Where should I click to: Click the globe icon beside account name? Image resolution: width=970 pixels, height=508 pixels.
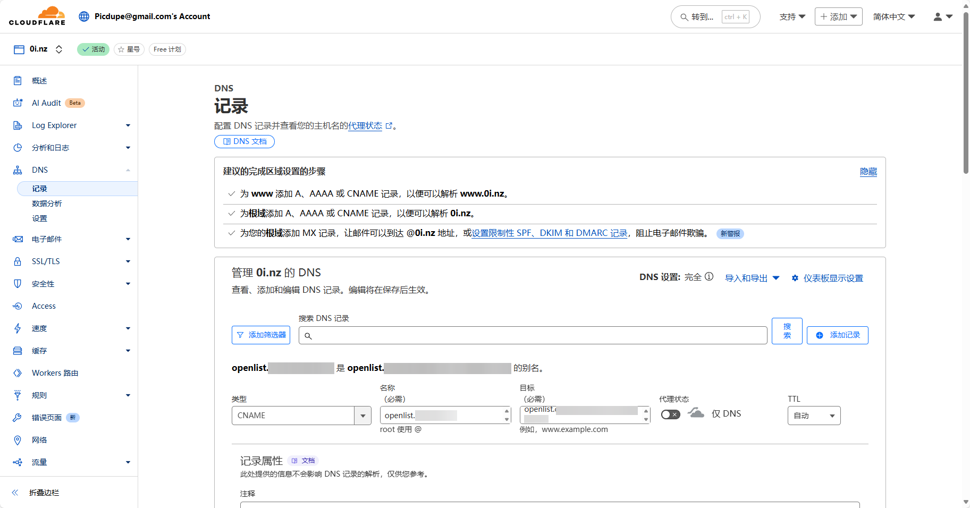coord(84,16)
